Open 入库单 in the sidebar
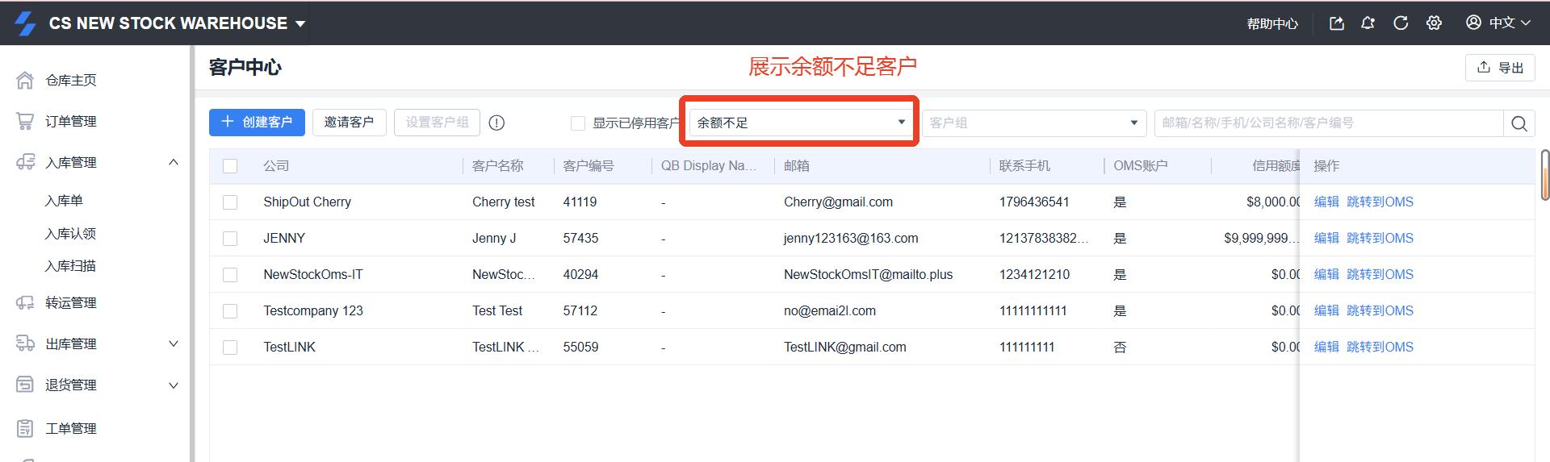Image resolution: width=1550 pixels, height=462 pixels. click(x=64, y=201)
